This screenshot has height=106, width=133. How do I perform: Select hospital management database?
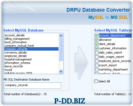click(x=31, y=59)
